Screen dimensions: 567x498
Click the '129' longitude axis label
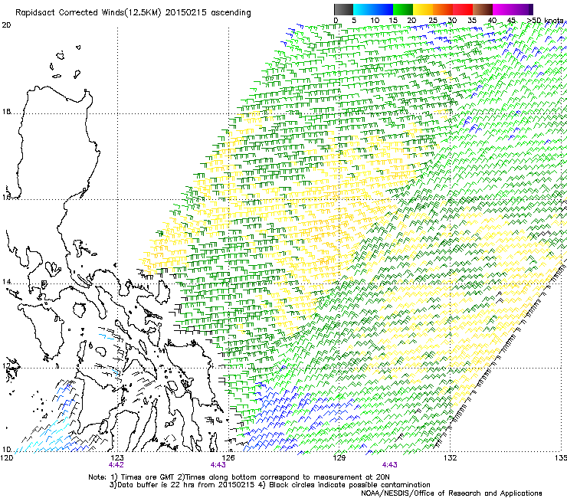click(x=339, y=458)
